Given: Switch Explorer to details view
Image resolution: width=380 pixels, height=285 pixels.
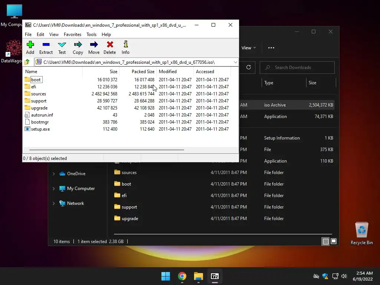Looking at the screenshot, I should (325, 241).
